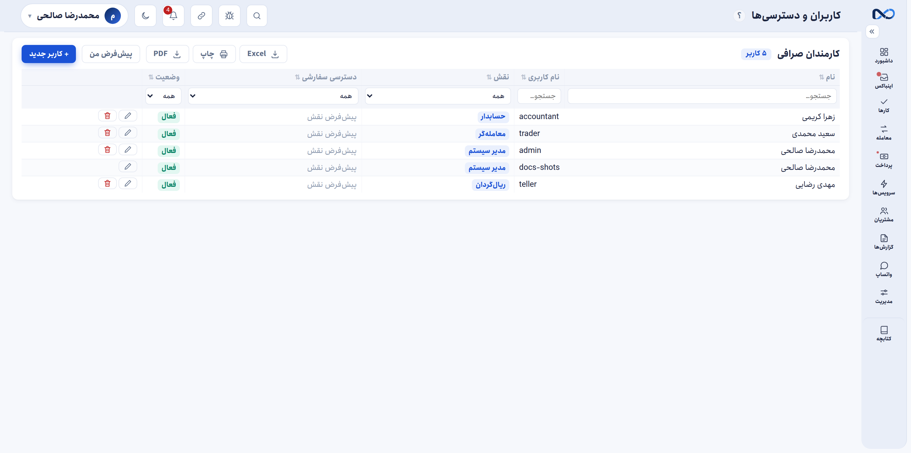Open معامله in sidebar

(x=884, y=133)
